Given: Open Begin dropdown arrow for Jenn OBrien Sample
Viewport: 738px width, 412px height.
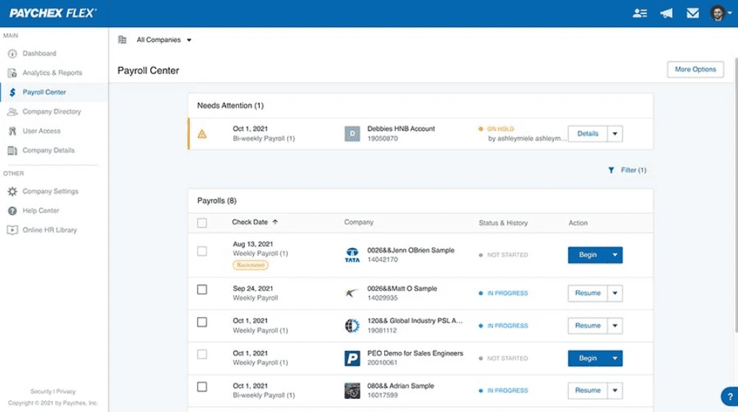Looking at the screenshot, I should (x=614, y=255).
